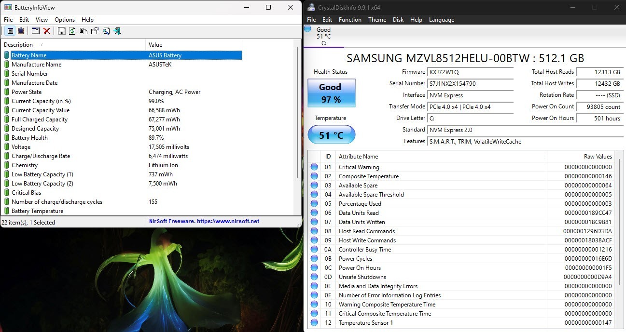Click the Copy Selected Items toolbar icon
Image resolution: width=626 pixels, height=332 pixels.
coord(83,31)
